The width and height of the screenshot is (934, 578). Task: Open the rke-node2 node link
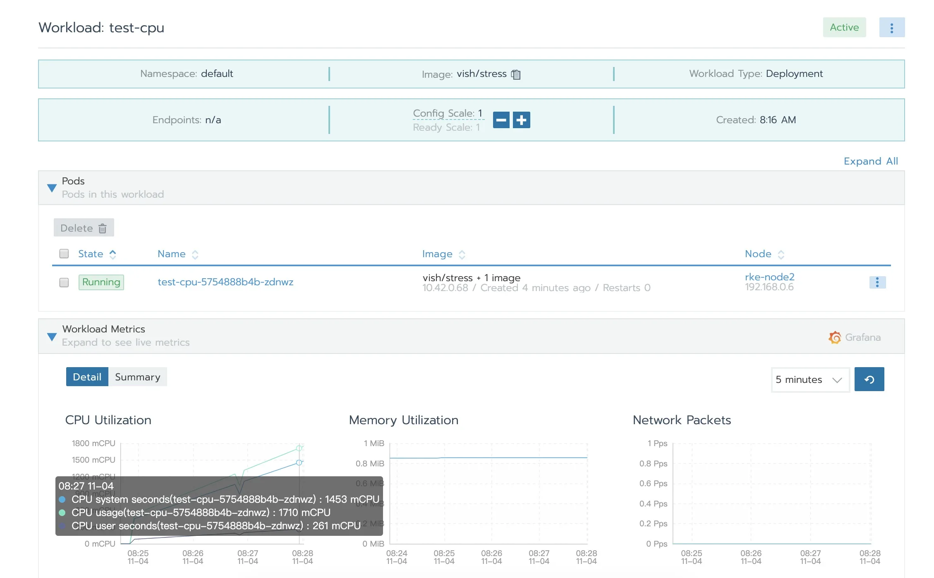coord(769,277)
